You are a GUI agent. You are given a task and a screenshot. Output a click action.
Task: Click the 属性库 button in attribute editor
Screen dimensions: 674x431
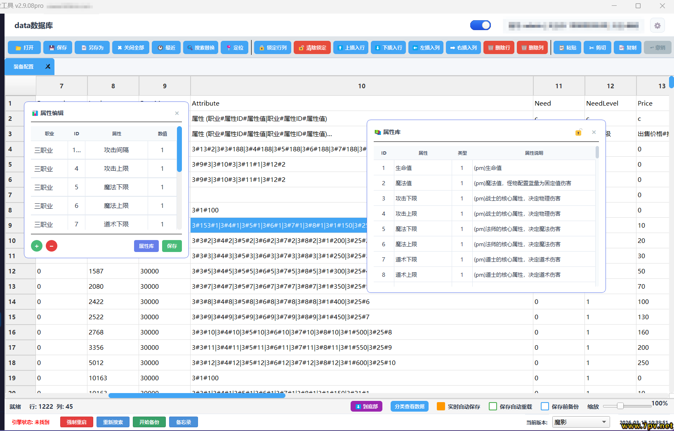tap(146, 246)
